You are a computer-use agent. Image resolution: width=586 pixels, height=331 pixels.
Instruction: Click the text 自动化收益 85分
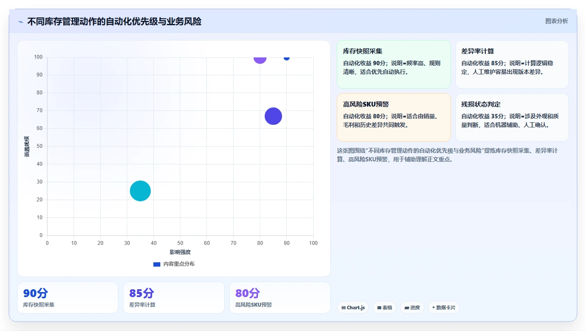tap(483, 63)
